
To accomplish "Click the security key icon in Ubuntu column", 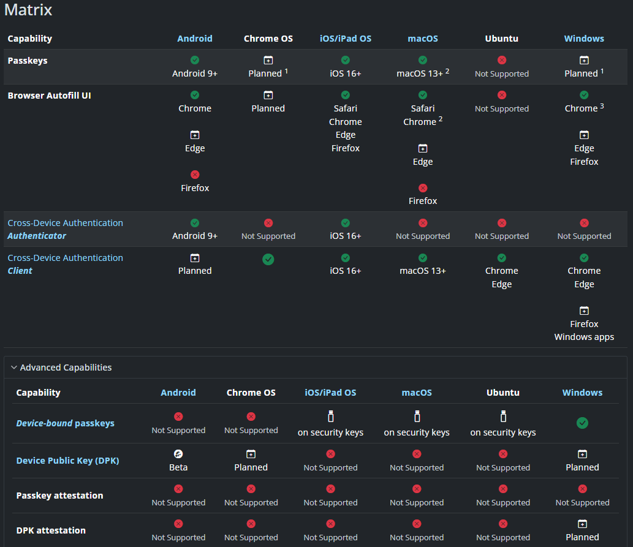I will pos(502,417).
